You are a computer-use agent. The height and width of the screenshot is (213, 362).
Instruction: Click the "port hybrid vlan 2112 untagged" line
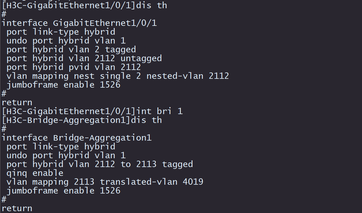coord(84,58)
